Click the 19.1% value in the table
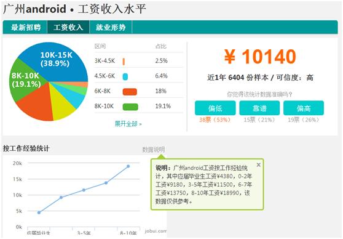 pyautogui.click(x=163, y=106)
